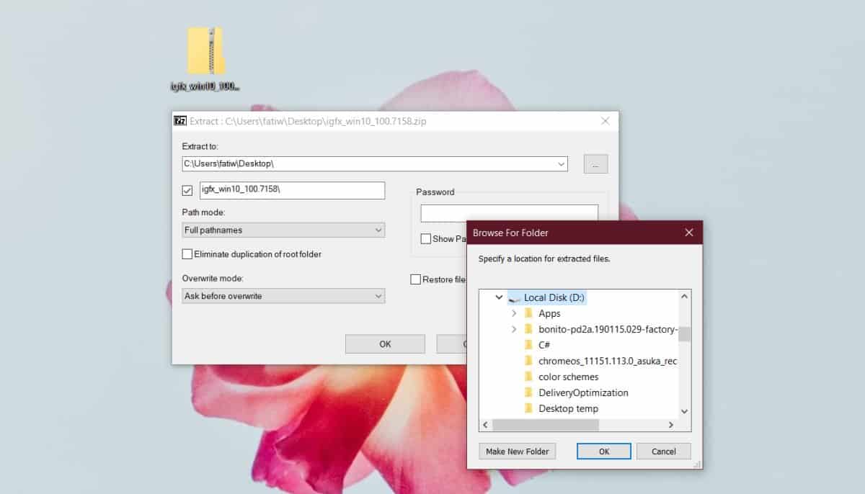Click the color schemes folder icon
The image size is (865, 494).
pyautogui.click(x=528, y=377)
